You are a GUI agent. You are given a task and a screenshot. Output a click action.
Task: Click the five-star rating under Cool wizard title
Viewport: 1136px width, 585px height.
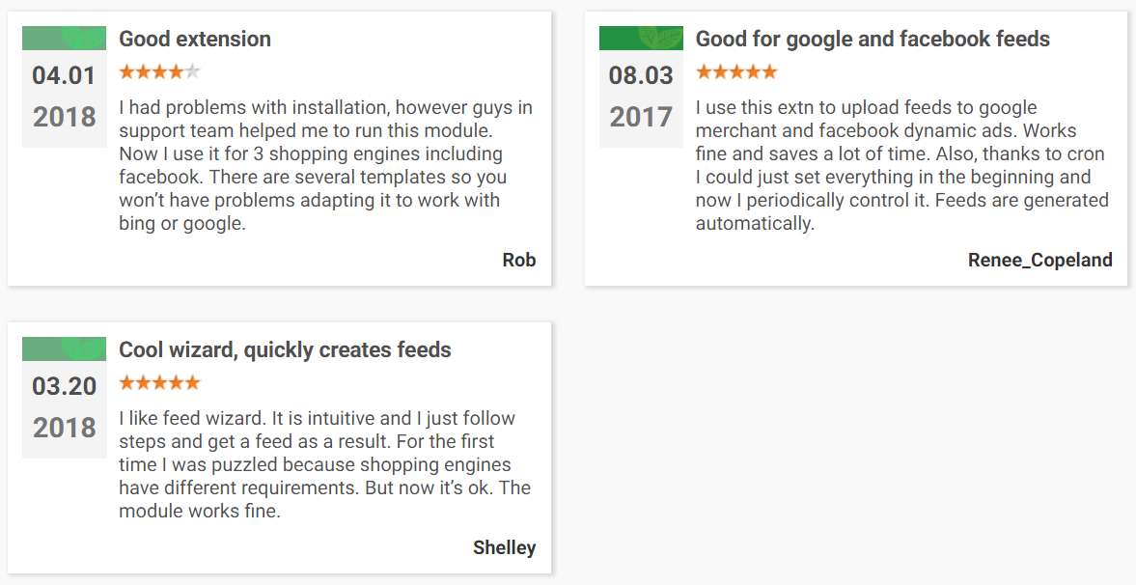[x=159, y=382]
